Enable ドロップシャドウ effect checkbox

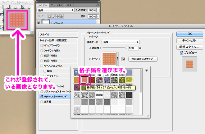coord(42,46)
